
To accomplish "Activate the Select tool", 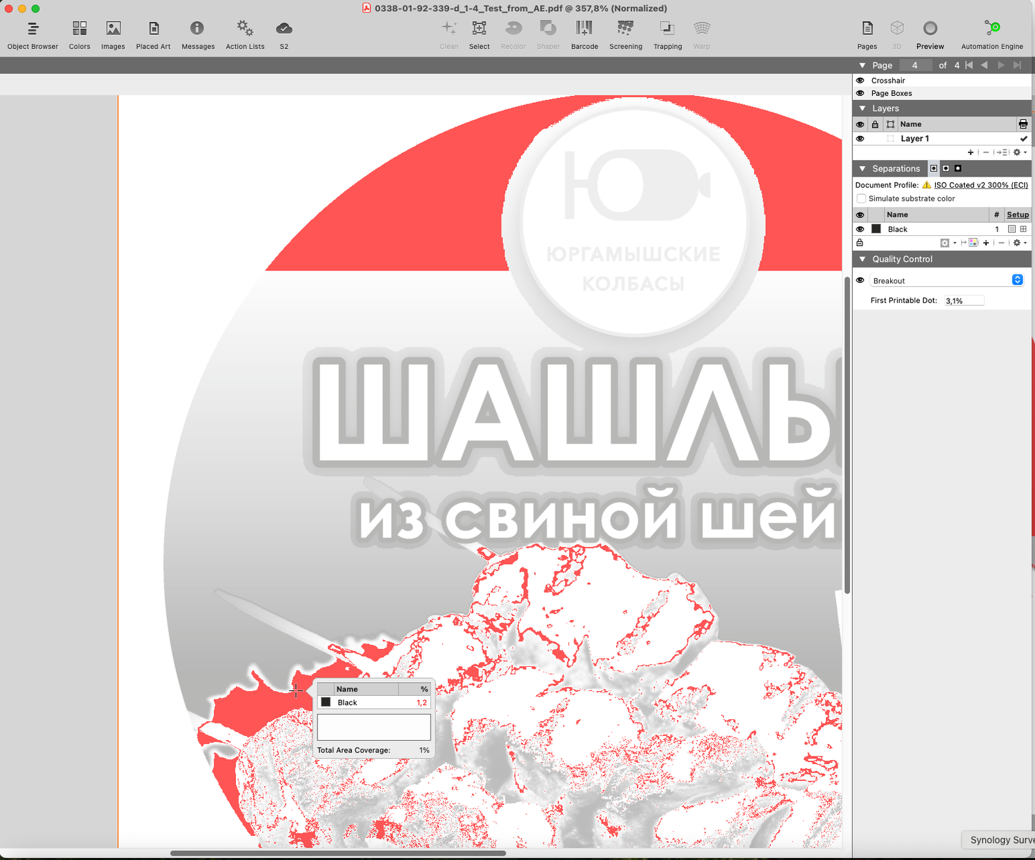I will pyautogui.click(x=479, y=33).
